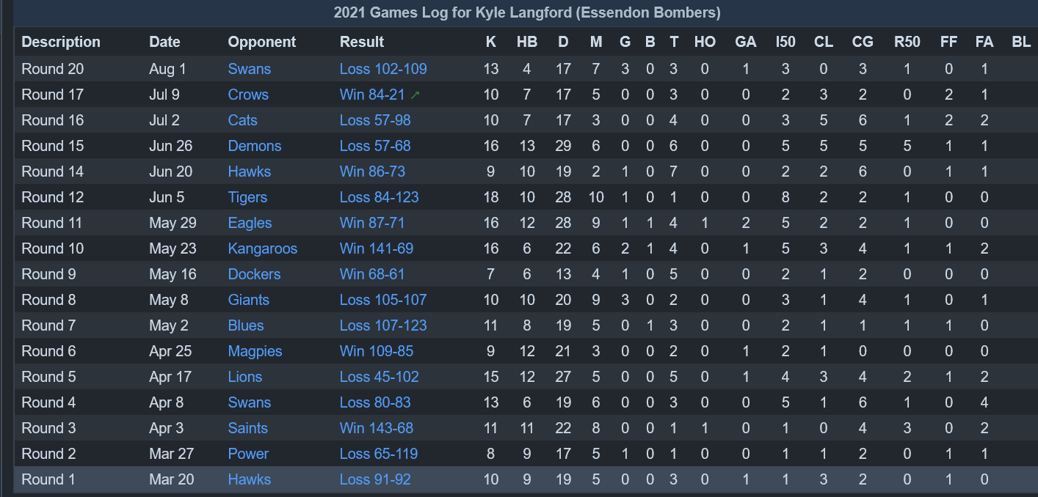
Task: Click the green arrow icon beside Win 84-21
Action: (415, 95)
